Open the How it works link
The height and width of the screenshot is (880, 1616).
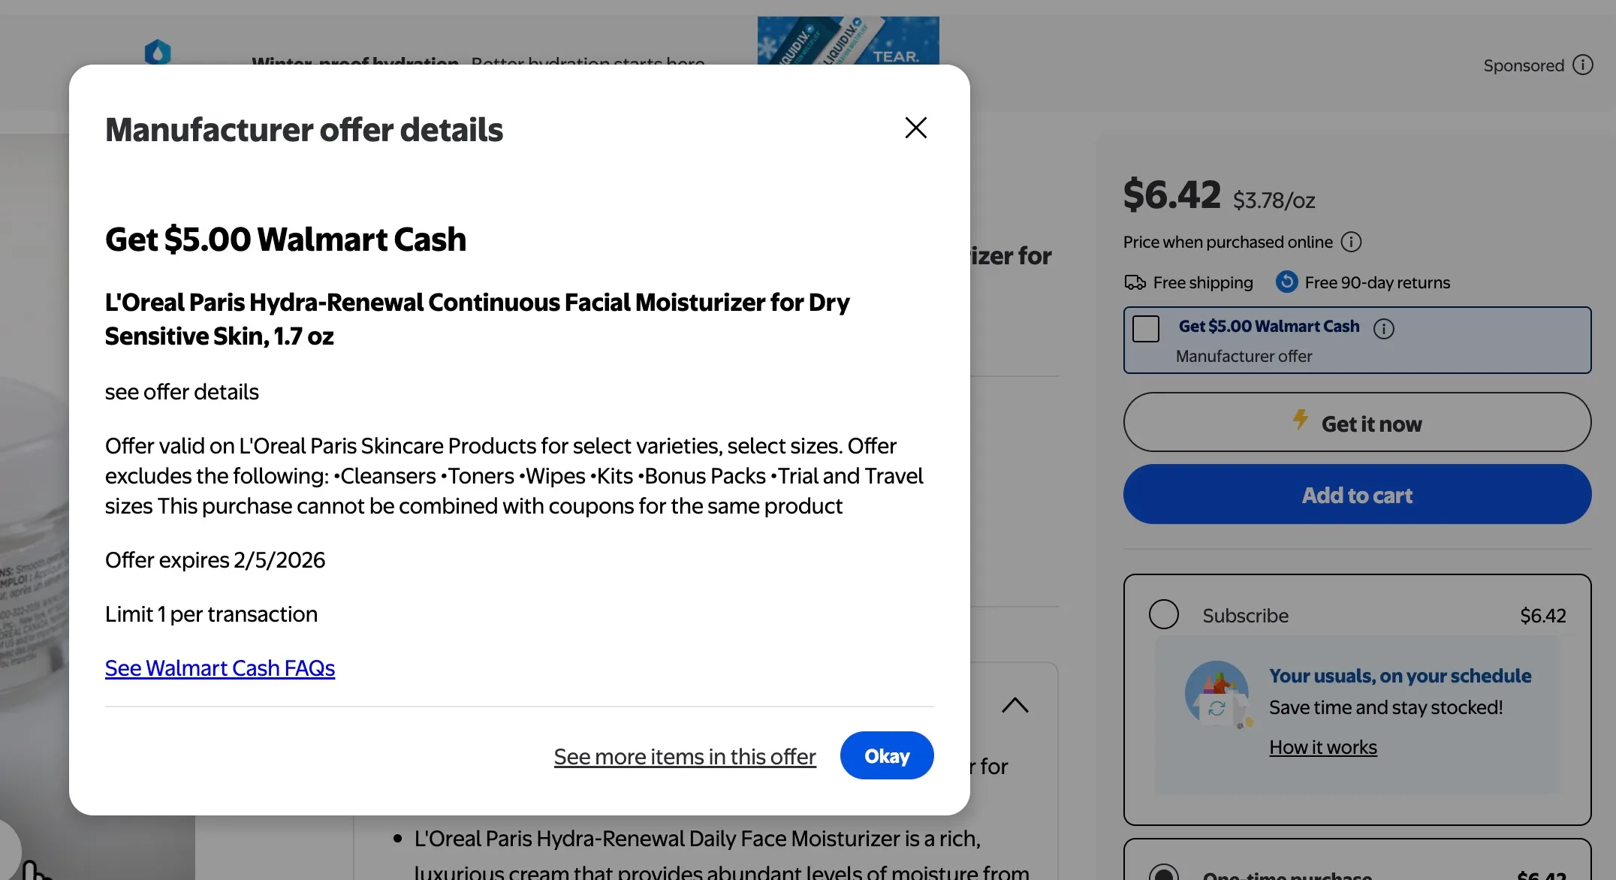(x=1322, y=746)
